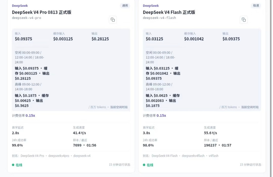
Task: Click Pro card 在线 status indicator
Action: tap(17, 165)
